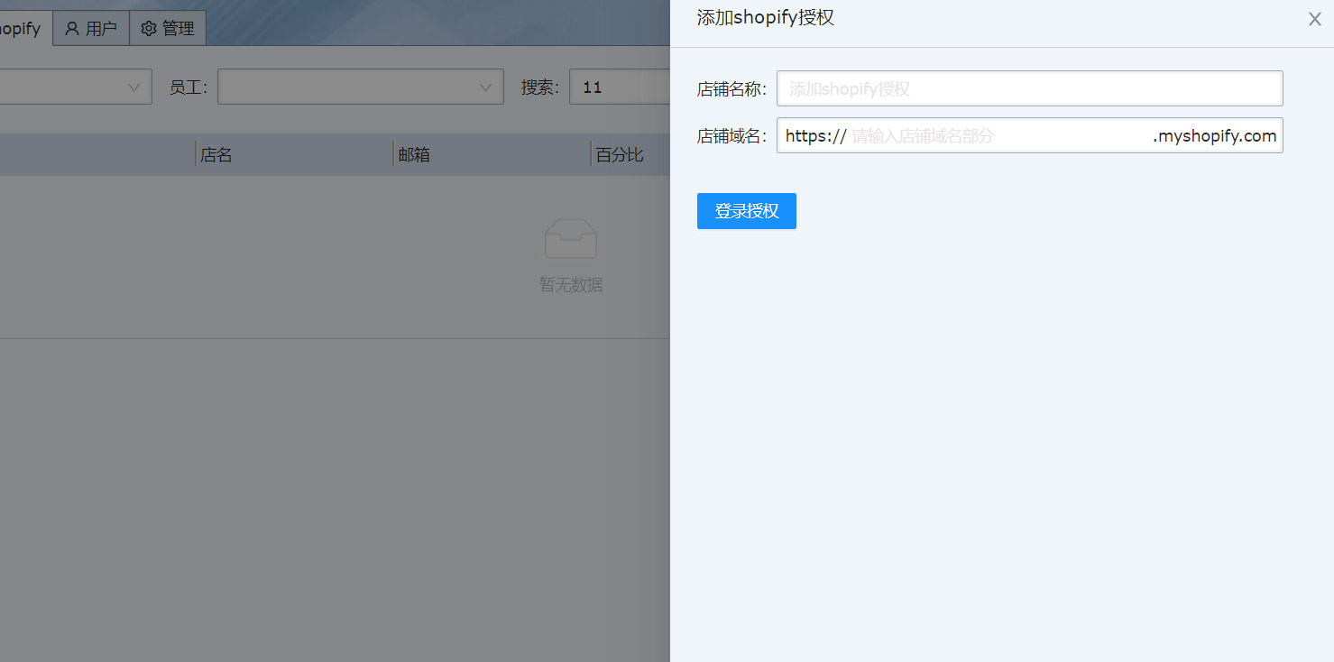Image resolution: width=1334 pixels, height=662 pixels.
Task: Open the 用户 tab
Action: pyautogui.click(x=91, y=28)
